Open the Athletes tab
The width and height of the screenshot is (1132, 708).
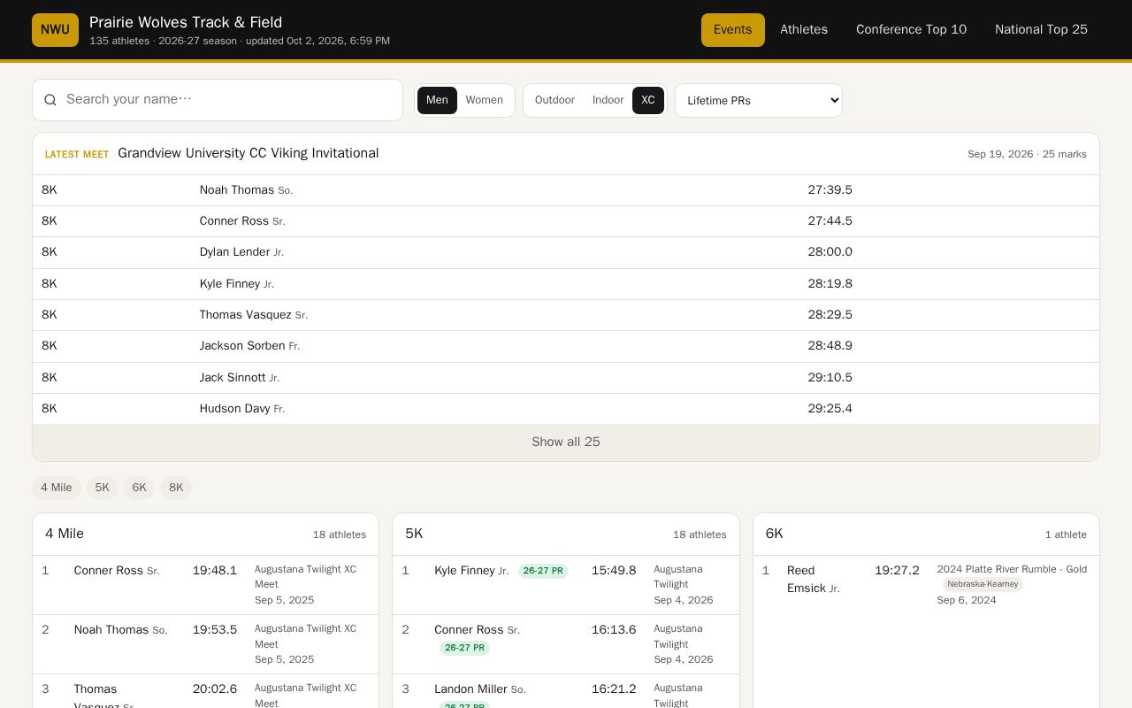(804, 30)
